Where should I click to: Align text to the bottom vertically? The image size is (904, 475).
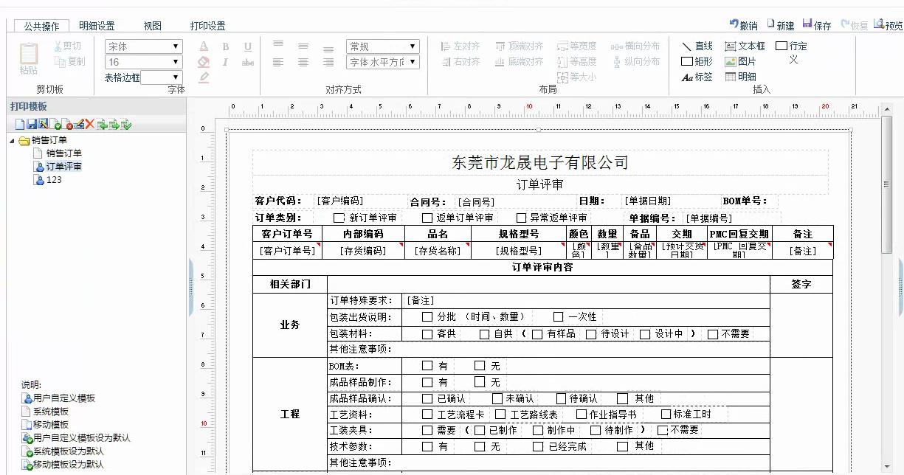coord(328,48)
